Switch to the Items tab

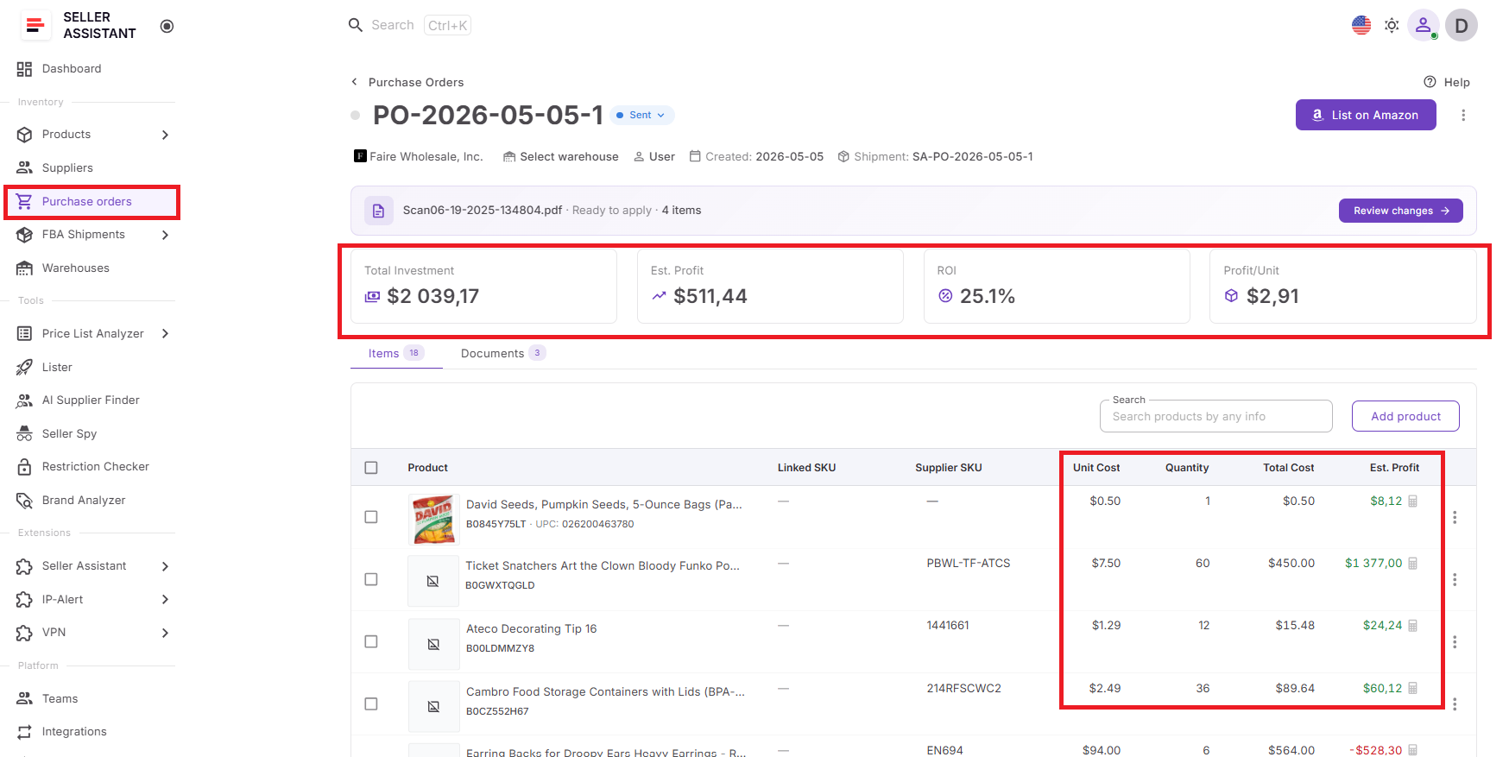coord(395,354)
